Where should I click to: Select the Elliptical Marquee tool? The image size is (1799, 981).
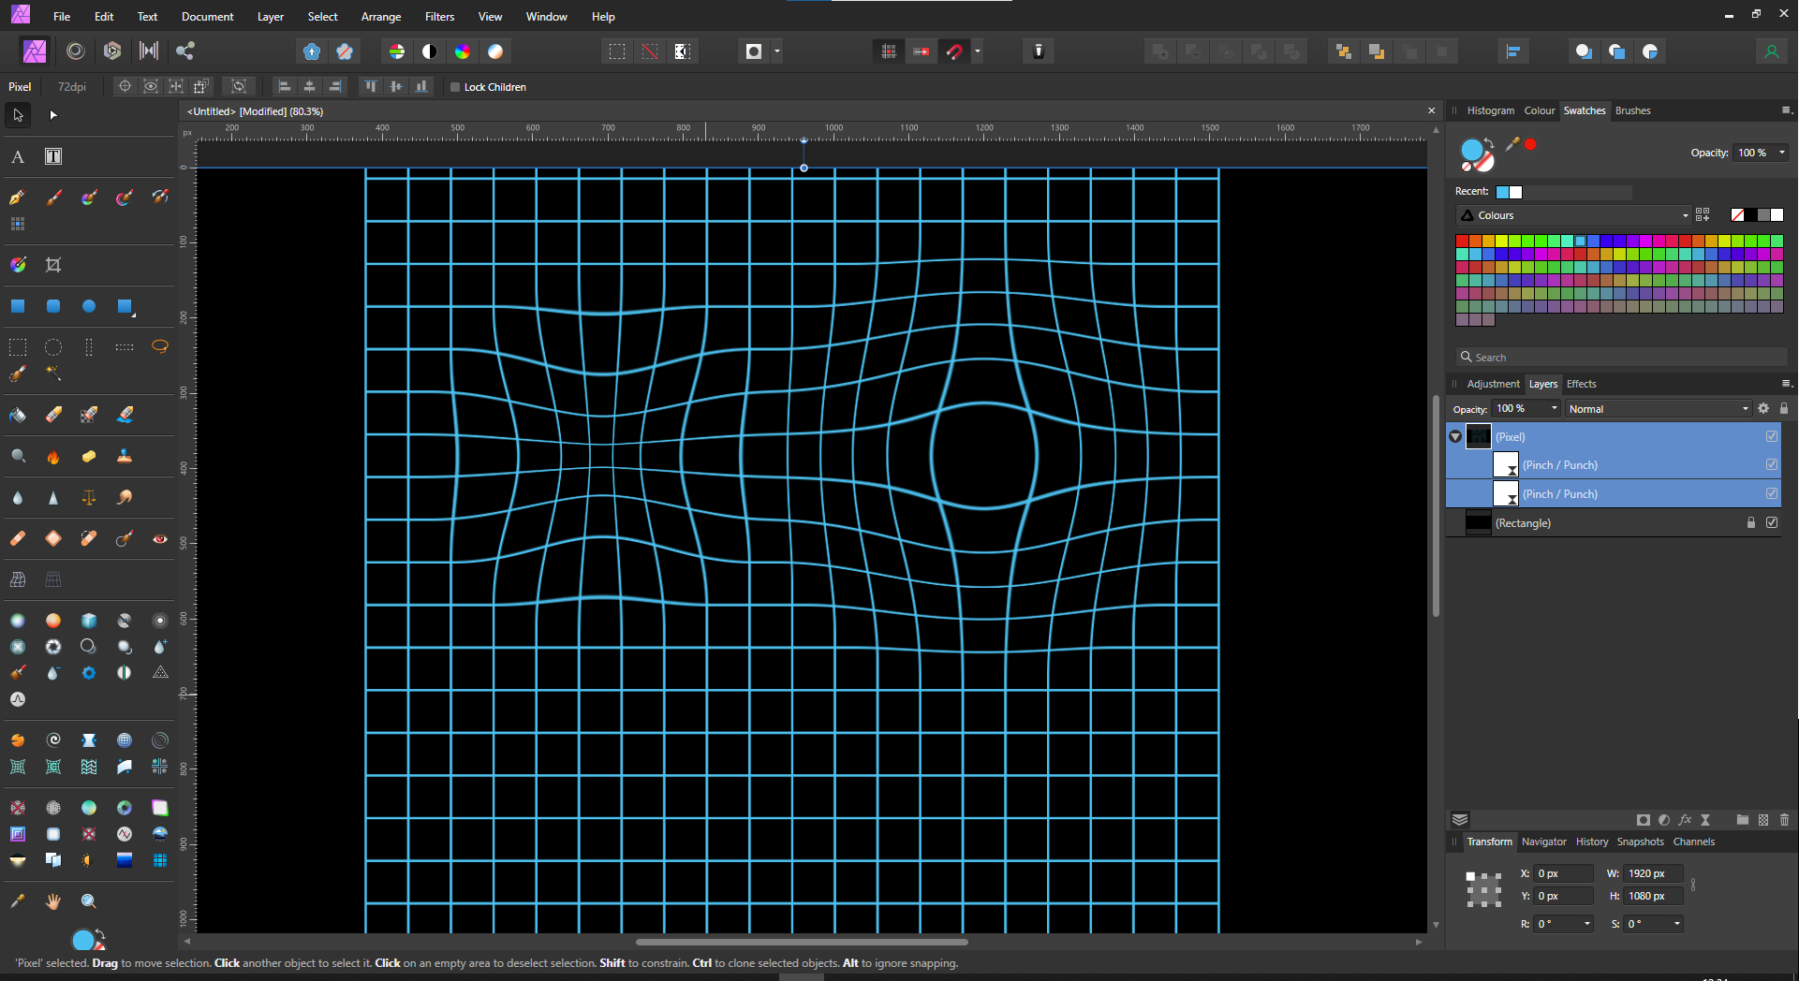53,347
